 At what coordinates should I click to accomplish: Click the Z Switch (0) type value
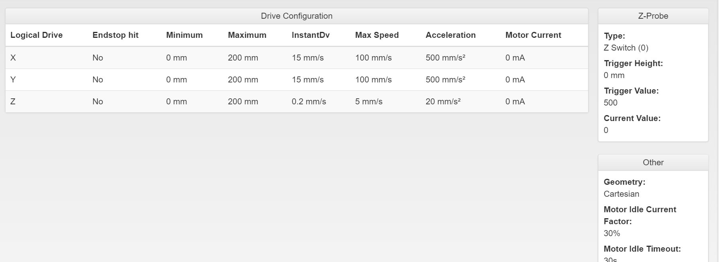(x=626, y=48)
